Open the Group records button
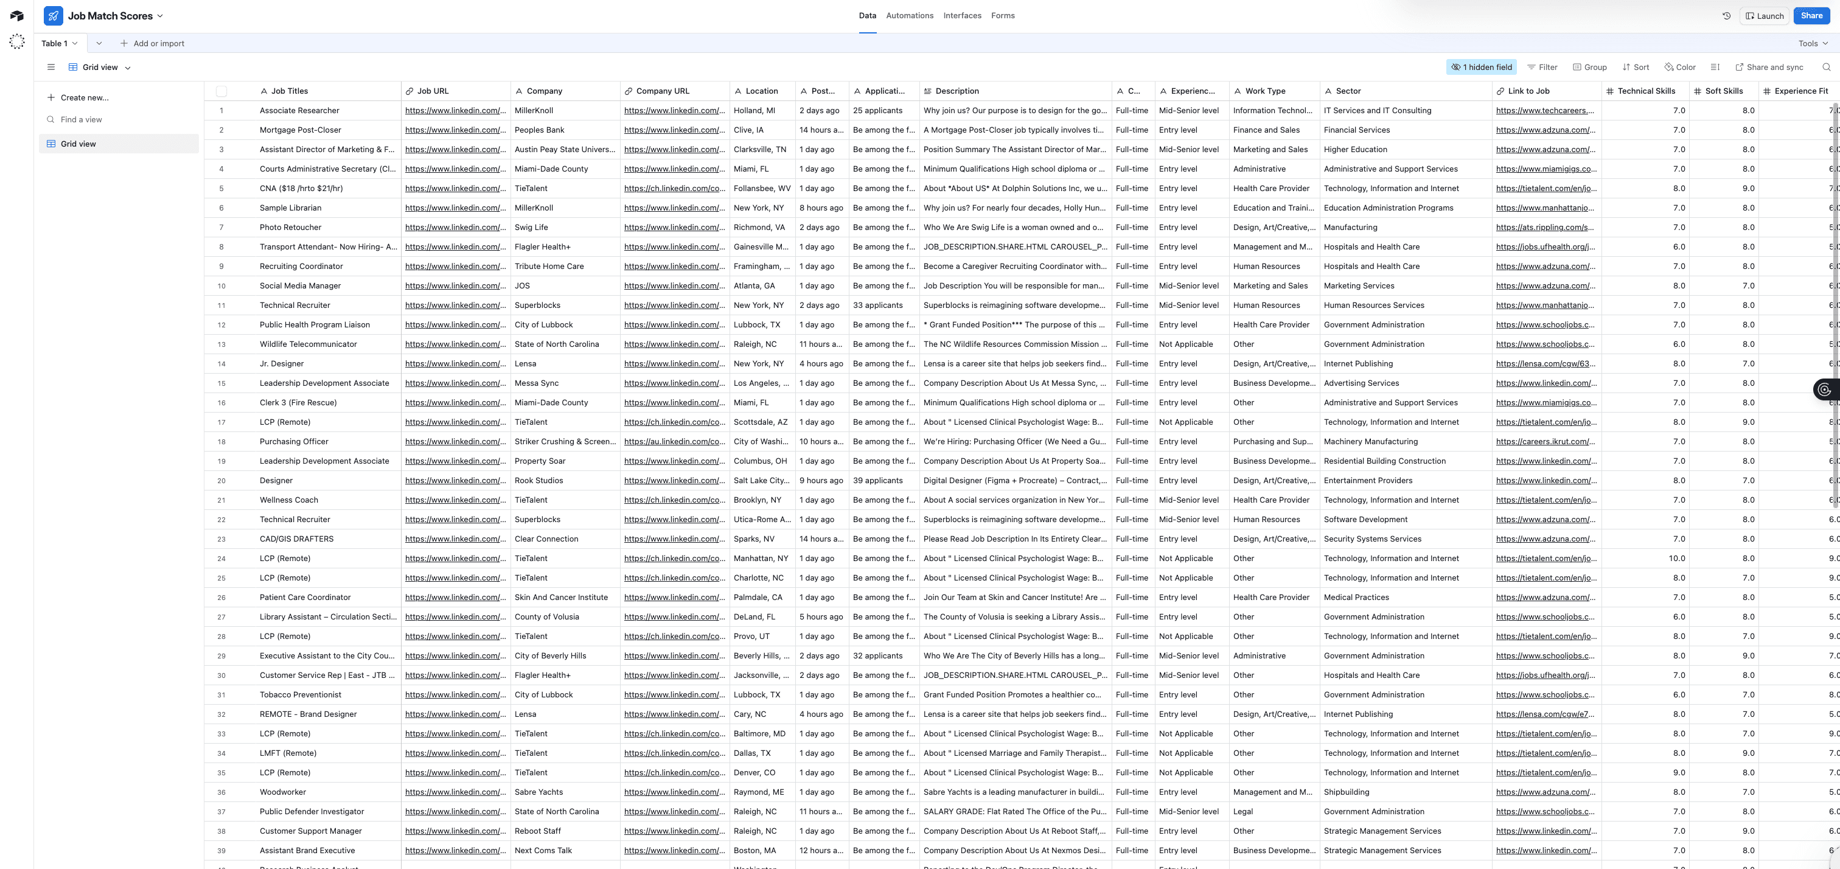Image resolution: width=1840 pixels, height=869 pixels. point(1590,67)
